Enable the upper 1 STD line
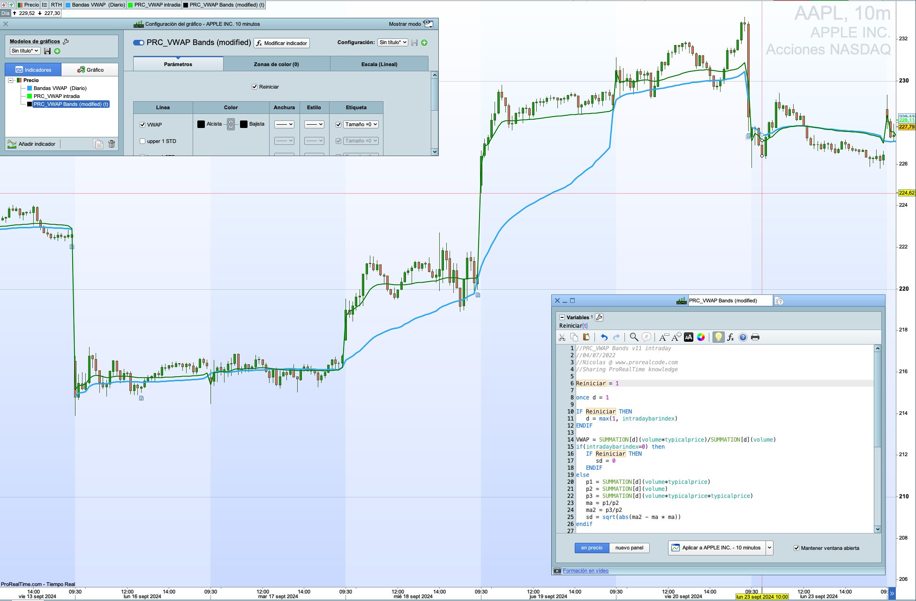This screenshot has height=601, width=916. 143,141
